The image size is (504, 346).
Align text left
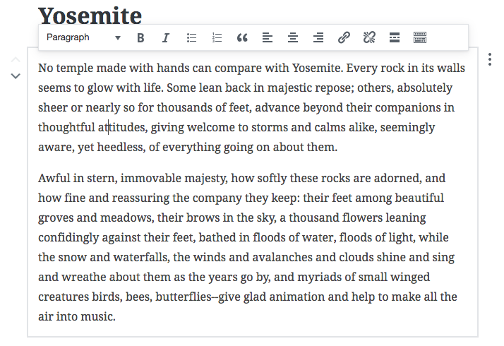tap(268, 37)
